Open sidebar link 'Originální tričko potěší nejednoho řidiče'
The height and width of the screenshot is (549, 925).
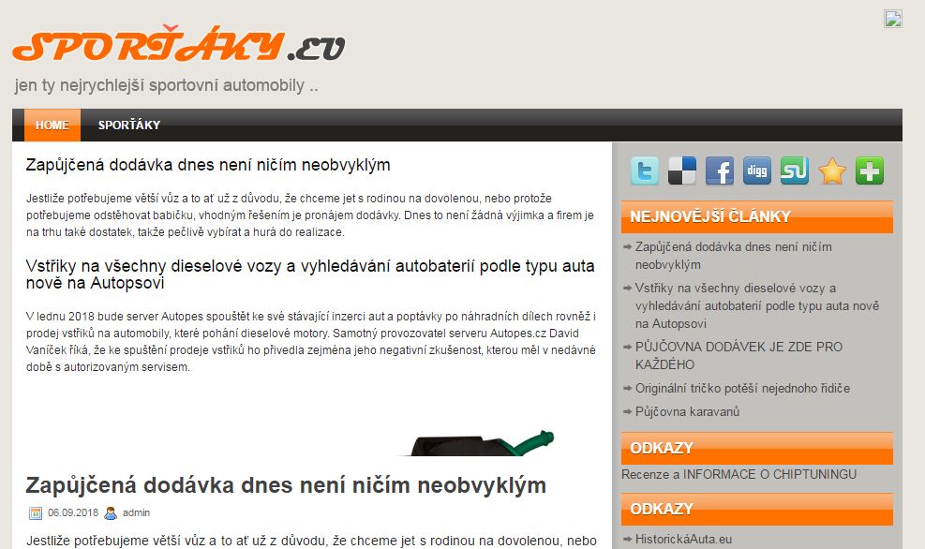[742, 388]
